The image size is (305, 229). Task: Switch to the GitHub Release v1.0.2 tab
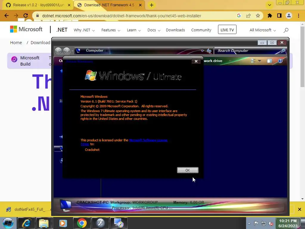point(38,5)
